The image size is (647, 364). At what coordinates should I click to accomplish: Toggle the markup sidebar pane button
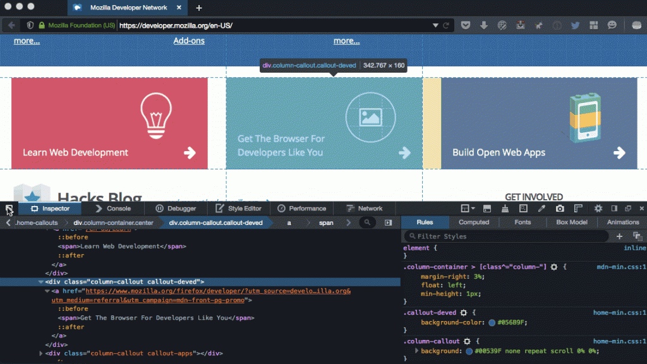coord(389,222)
